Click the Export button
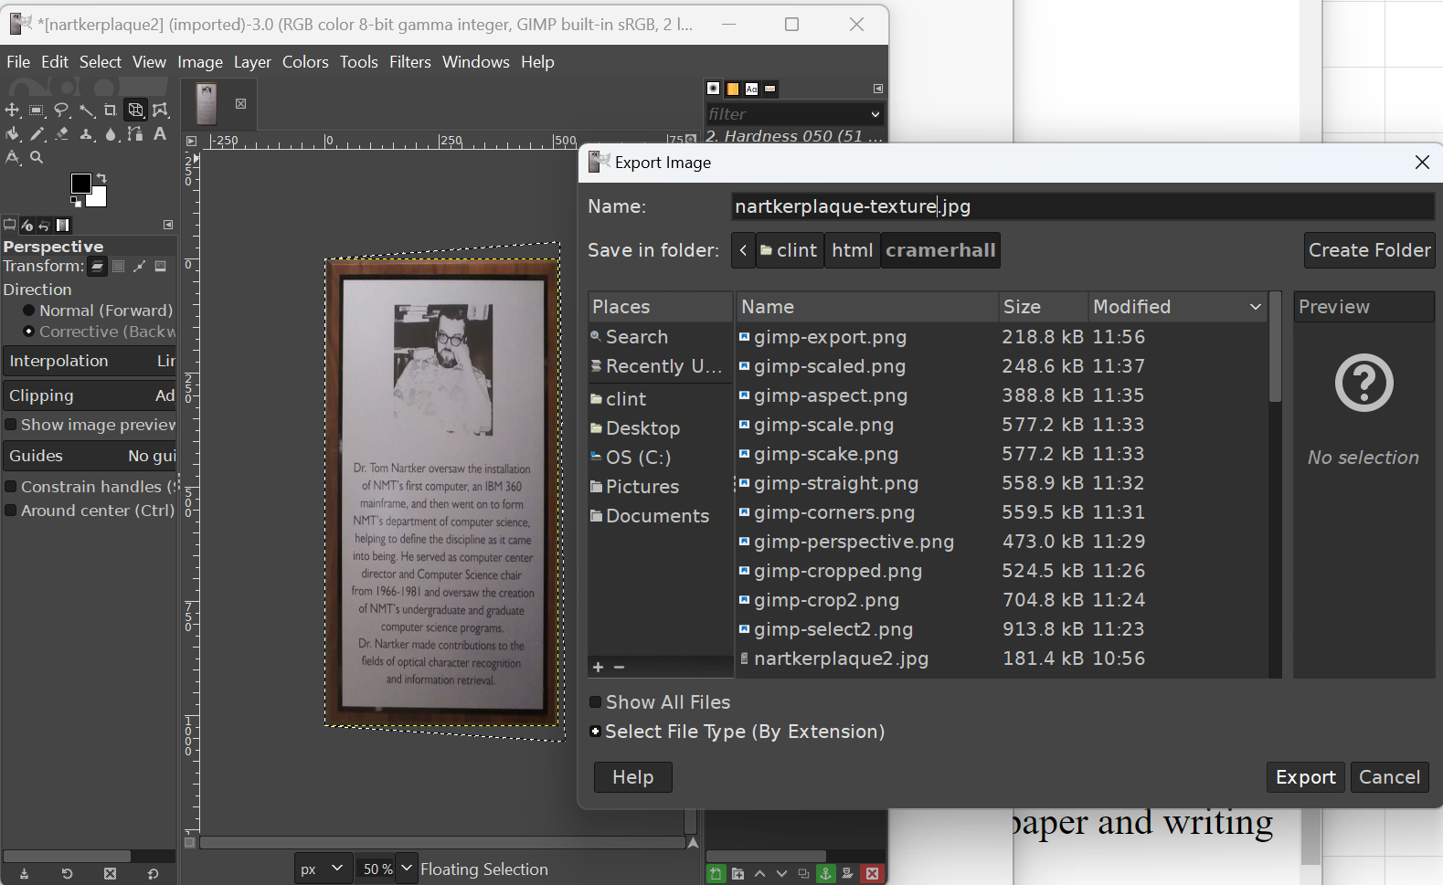The height and width of the screenshot is (885, 1443). pyautogui.click(x=1305, y=777)
